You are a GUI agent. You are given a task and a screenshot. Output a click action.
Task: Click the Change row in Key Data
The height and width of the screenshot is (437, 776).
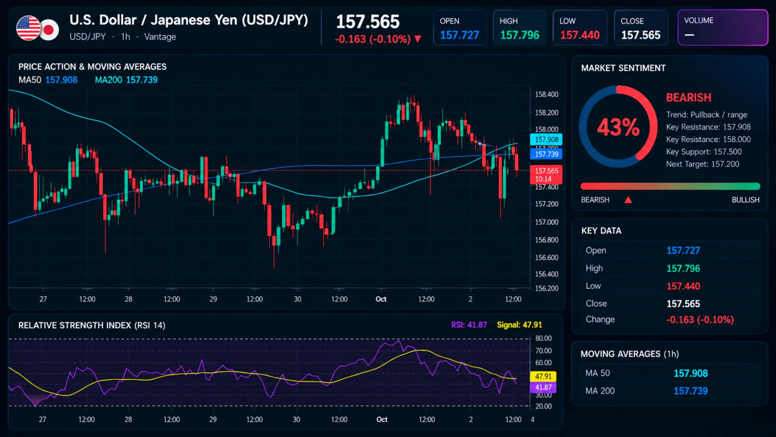click(670, 319)
